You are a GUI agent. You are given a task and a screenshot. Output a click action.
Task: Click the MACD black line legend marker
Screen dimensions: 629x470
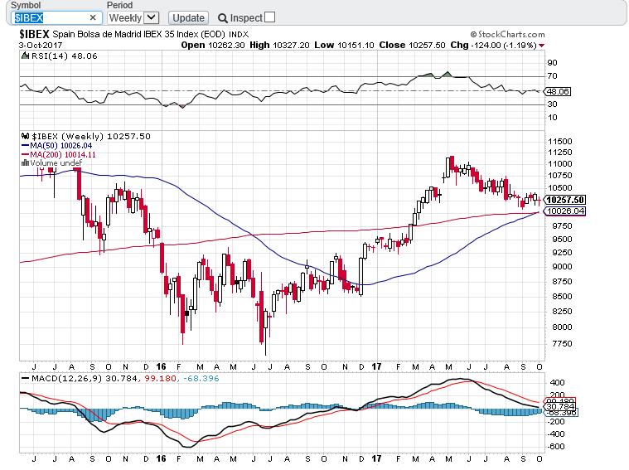tap(25, 379)
